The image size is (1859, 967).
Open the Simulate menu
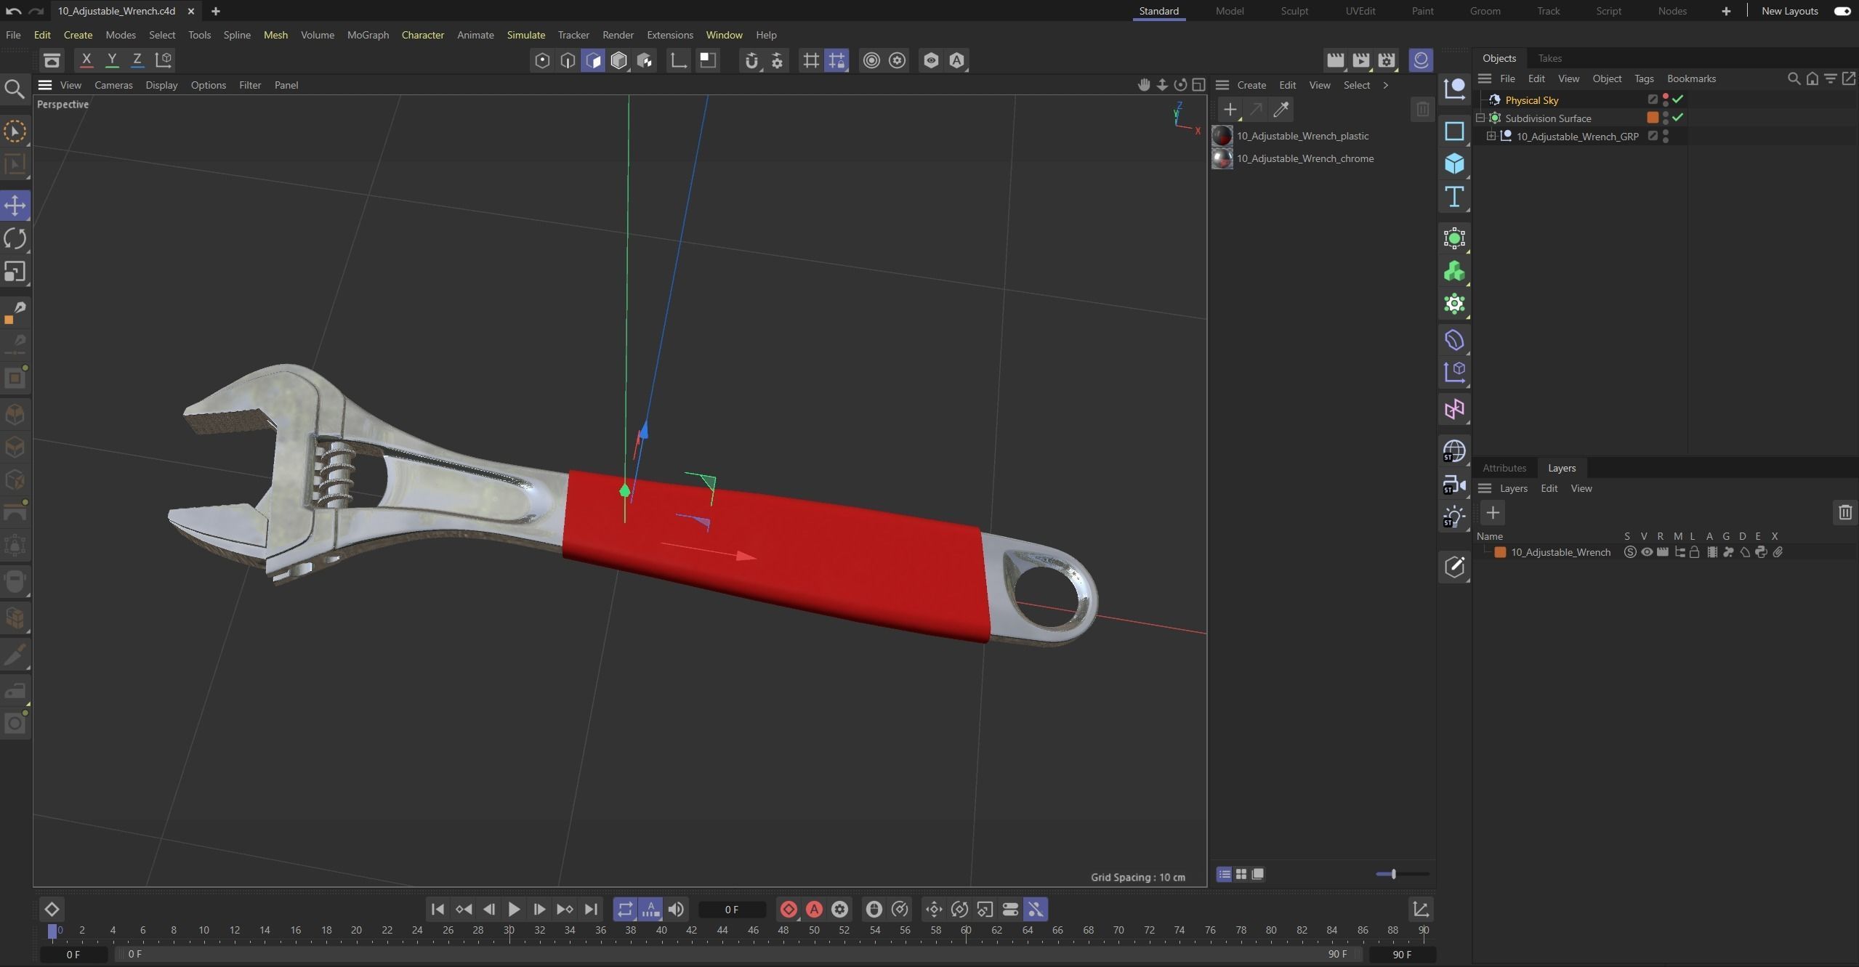[x=526, y=35]
